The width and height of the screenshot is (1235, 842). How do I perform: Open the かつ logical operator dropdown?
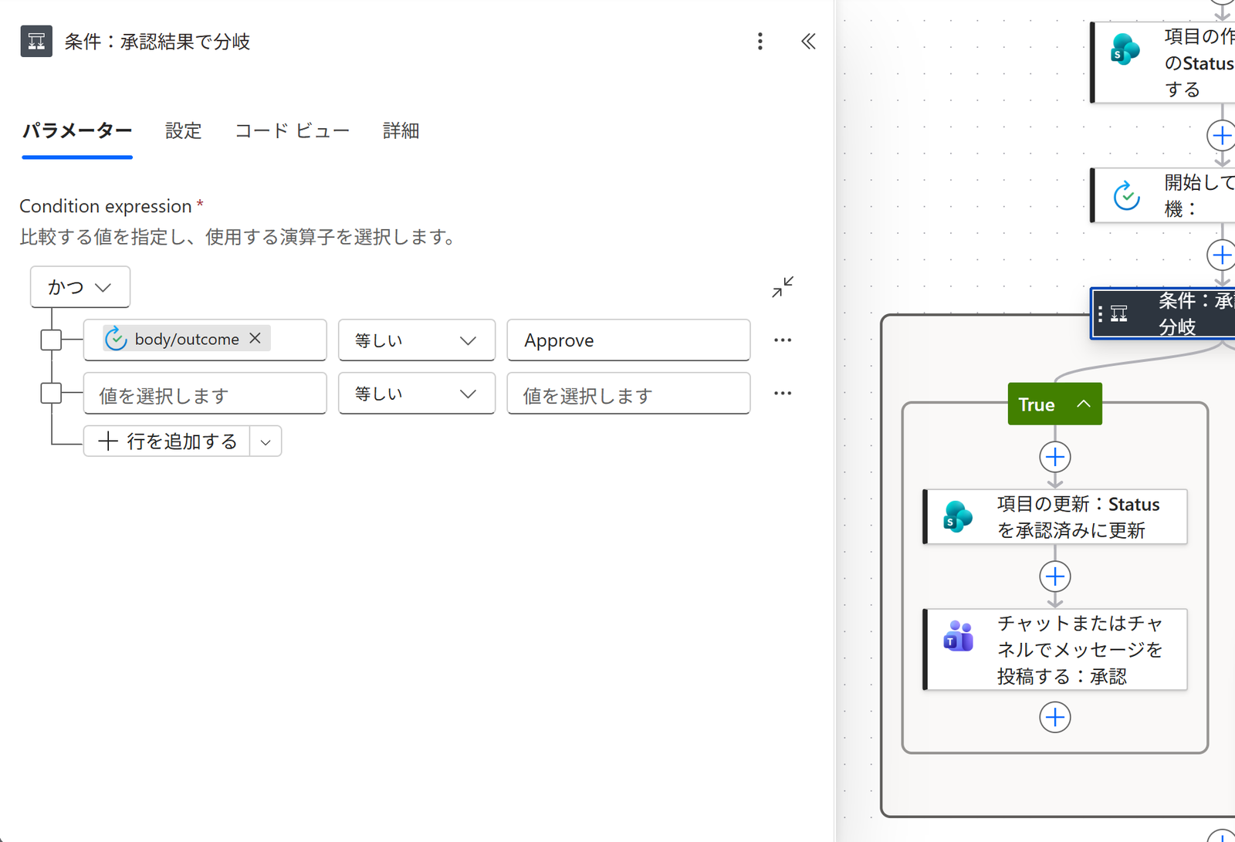[x=80, y=287]
